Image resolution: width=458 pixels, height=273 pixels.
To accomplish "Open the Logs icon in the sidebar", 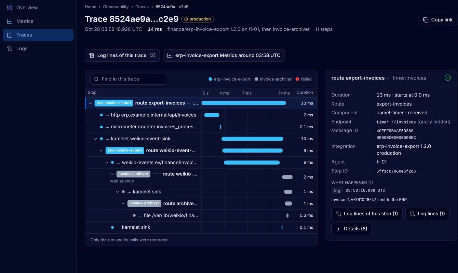I will [10, 48].
